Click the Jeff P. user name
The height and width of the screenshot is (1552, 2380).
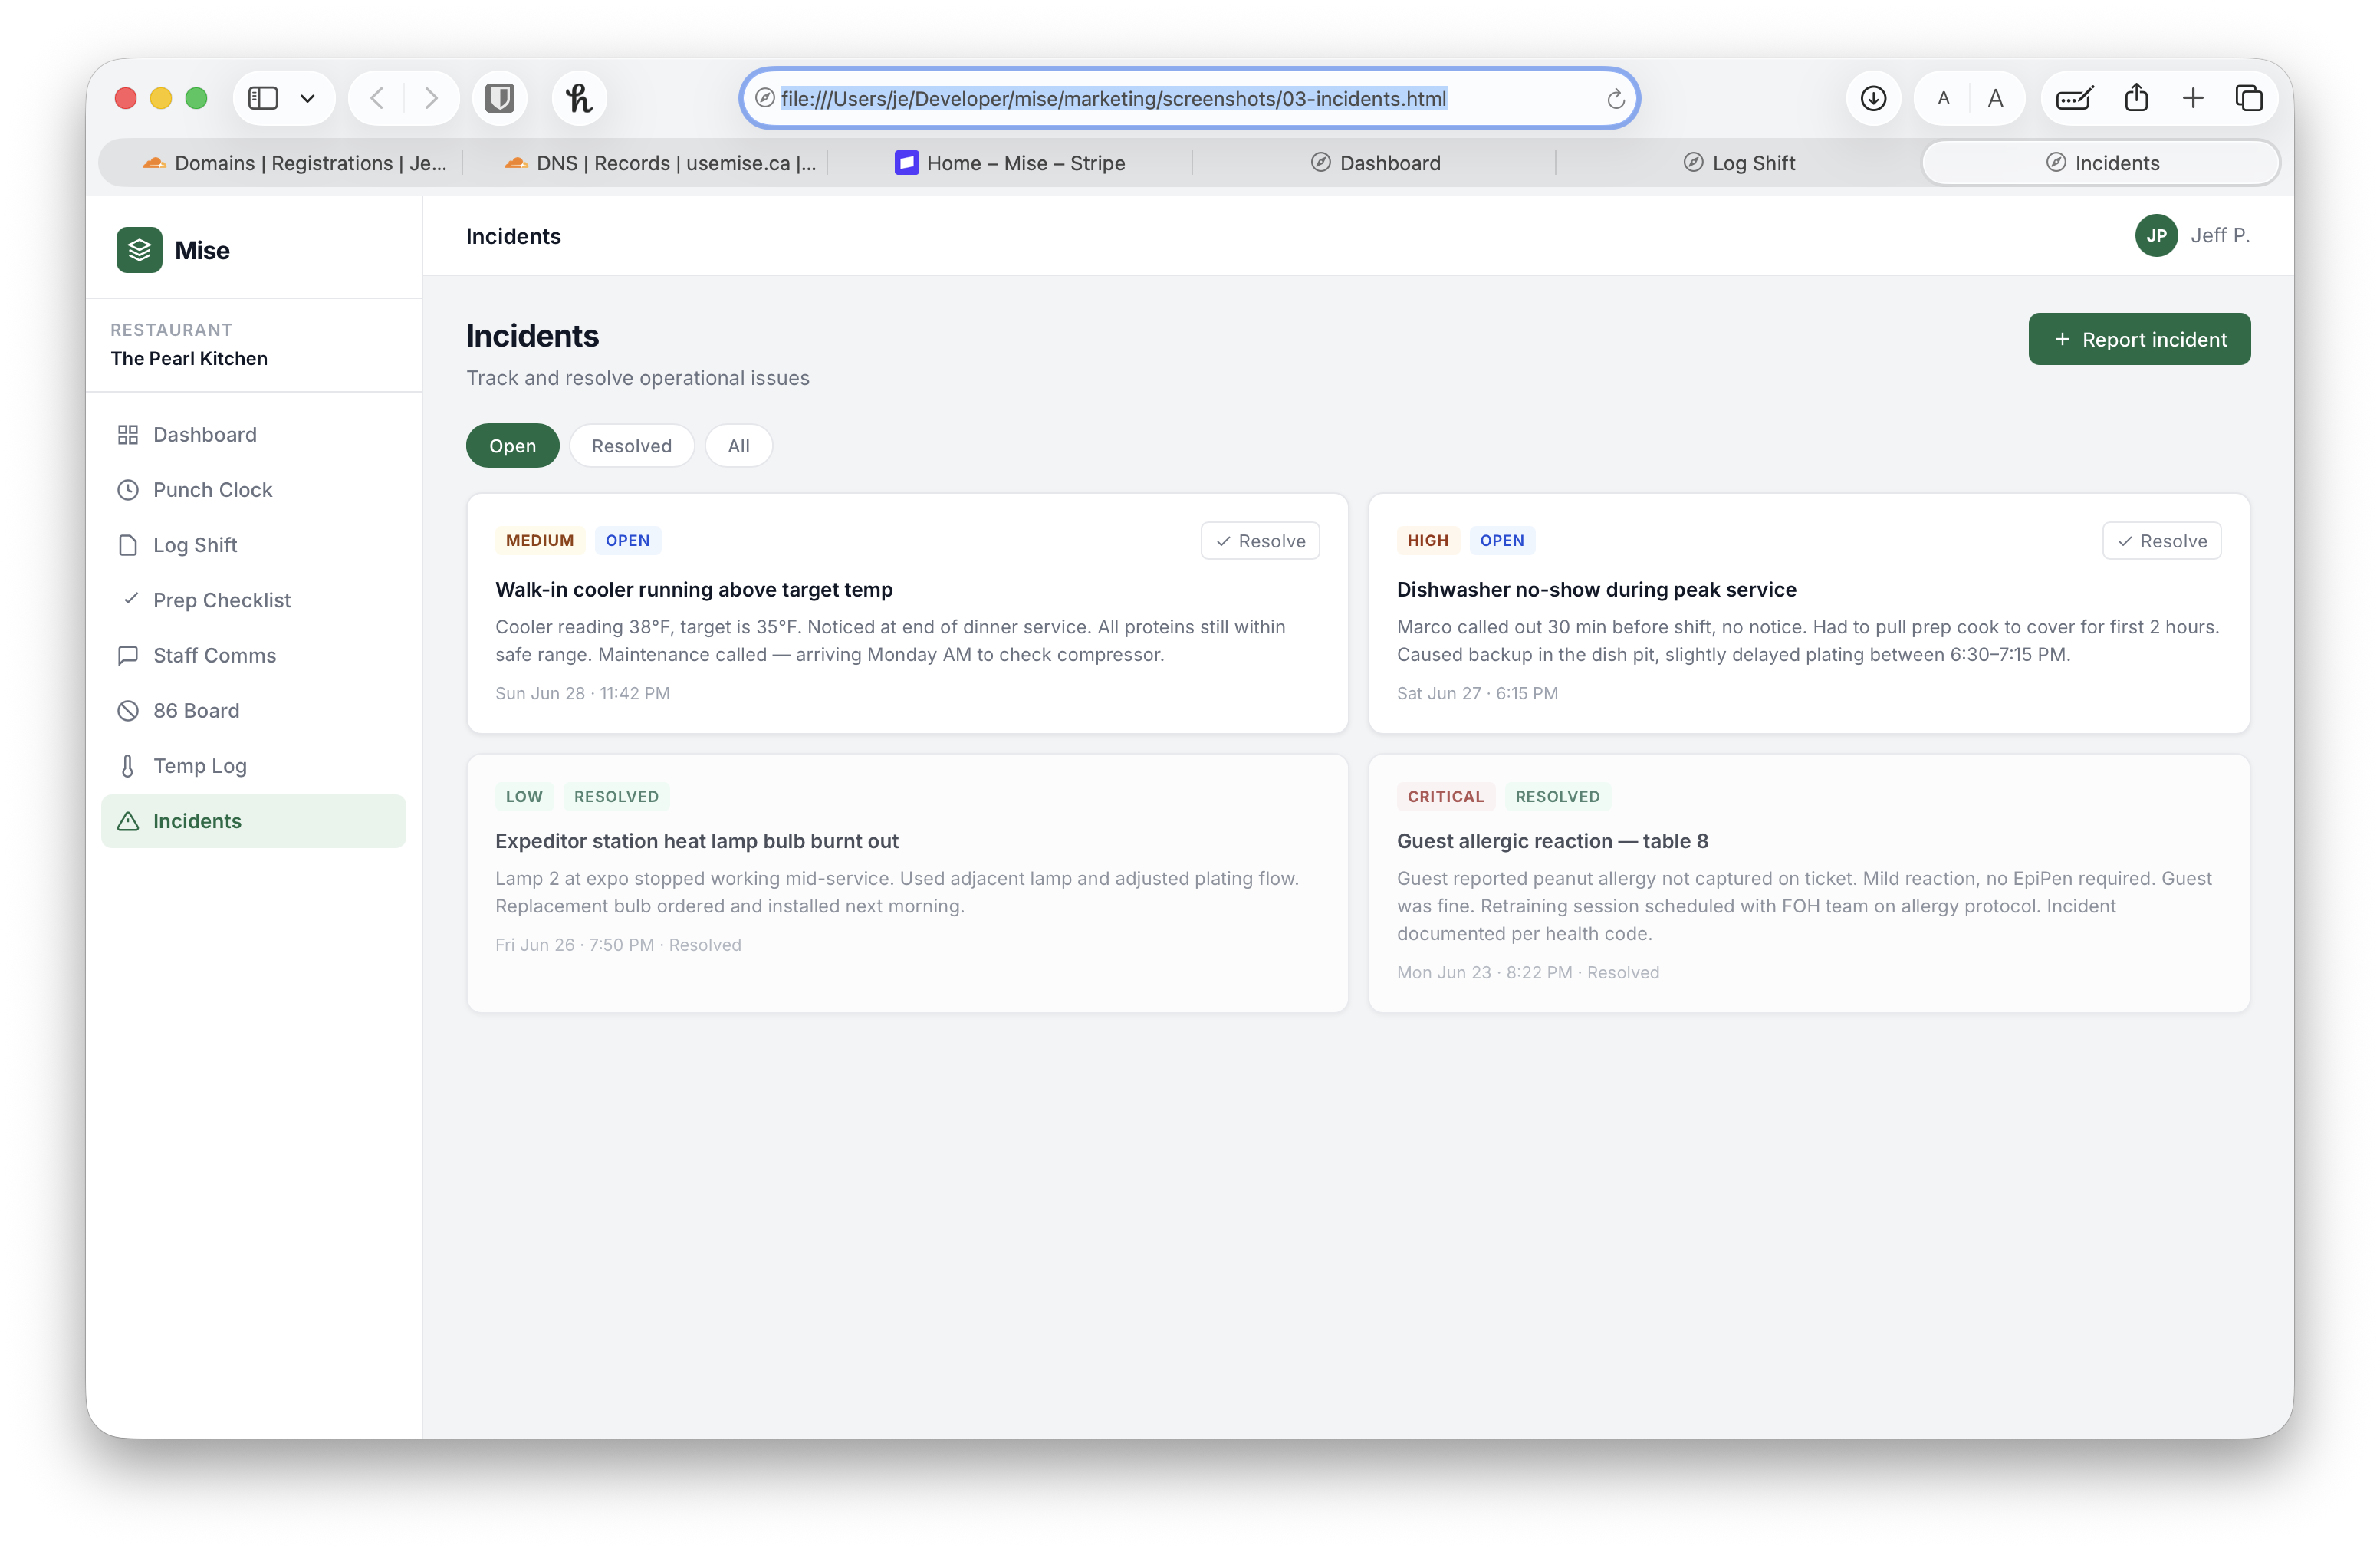(2220, 236)
